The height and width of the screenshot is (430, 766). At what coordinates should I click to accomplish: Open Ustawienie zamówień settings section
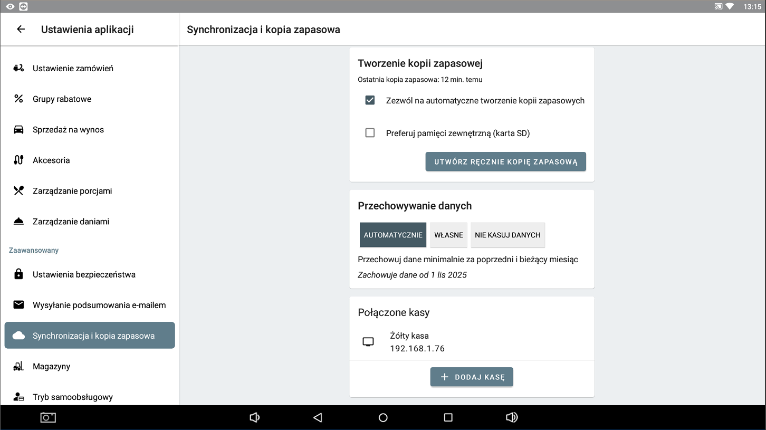click(x=73, y=68)
